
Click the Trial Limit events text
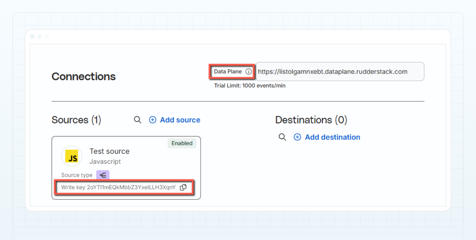tap(249, 86)
